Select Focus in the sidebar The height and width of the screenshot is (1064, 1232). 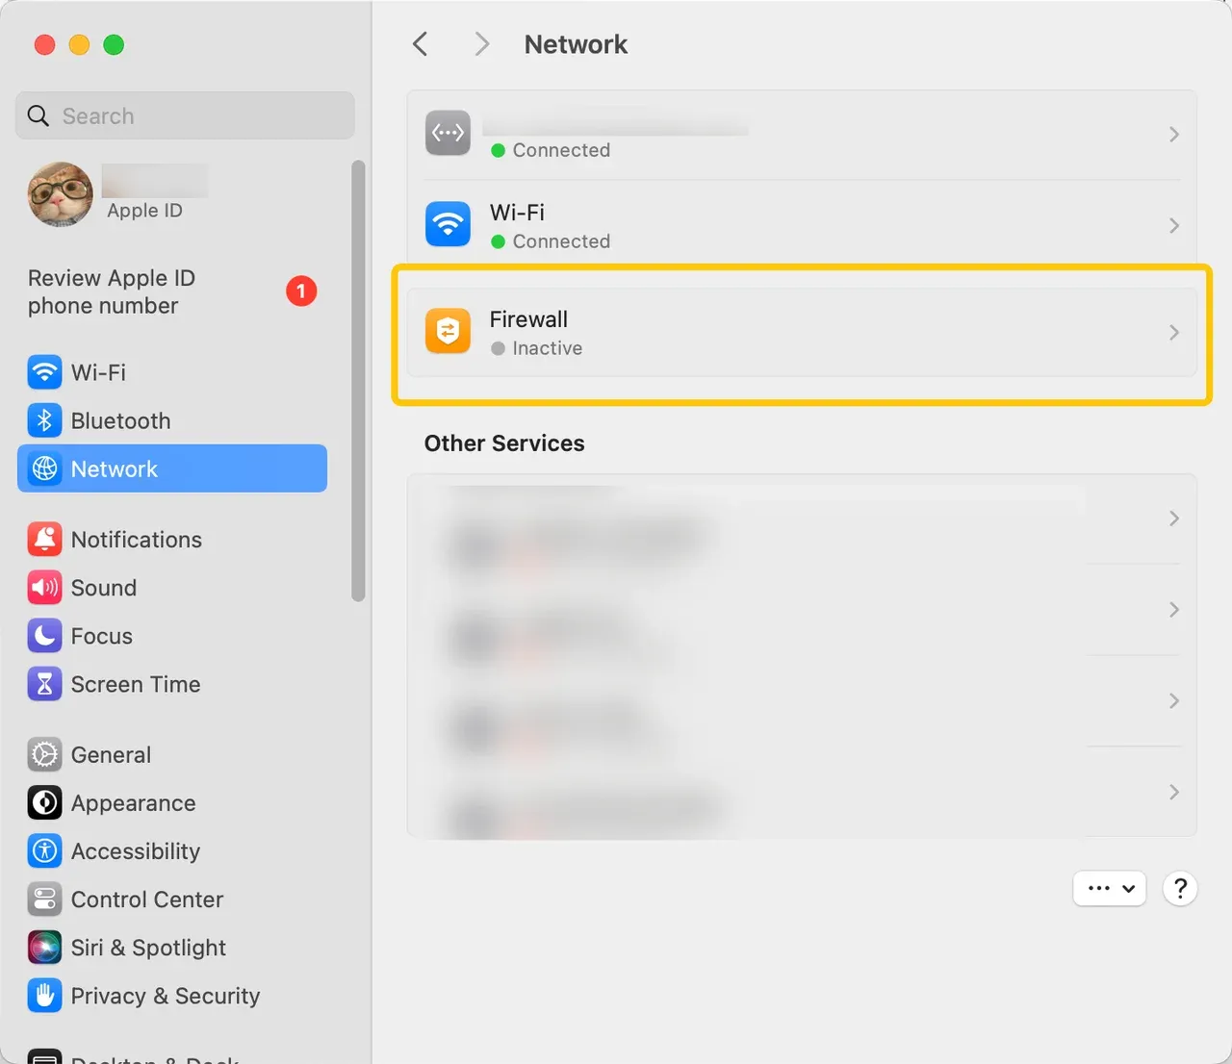[x=172, y=636]
